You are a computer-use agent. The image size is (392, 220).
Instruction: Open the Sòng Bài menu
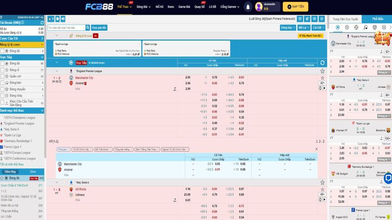coord(144,7)
